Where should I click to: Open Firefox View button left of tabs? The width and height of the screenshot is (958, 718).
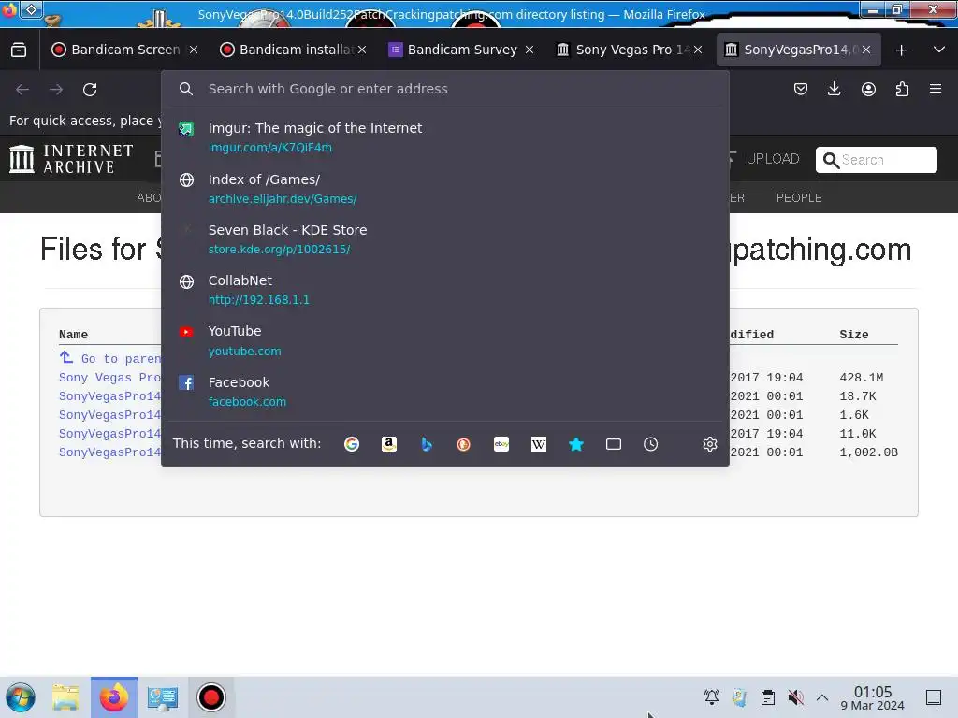(19, 50)
